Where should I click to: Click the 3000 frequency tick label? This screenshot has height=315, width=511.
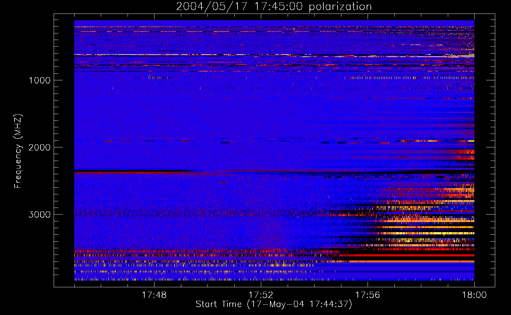coord(39,215)
